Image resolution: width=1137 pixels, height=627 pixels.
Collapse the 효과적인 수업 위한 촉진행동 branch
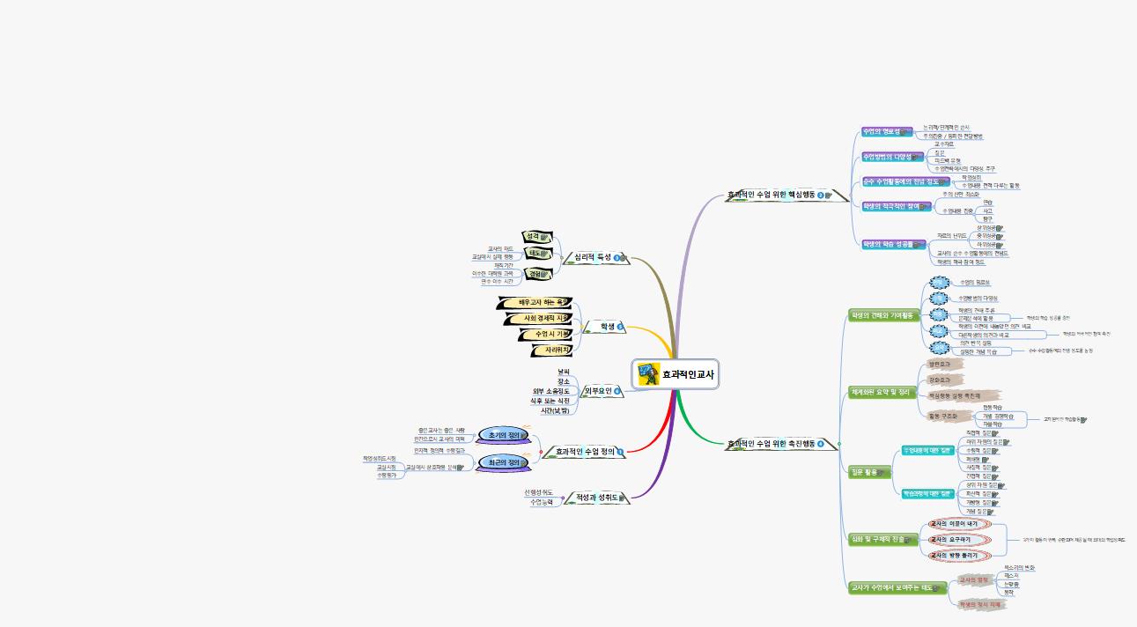coord(838,444)
